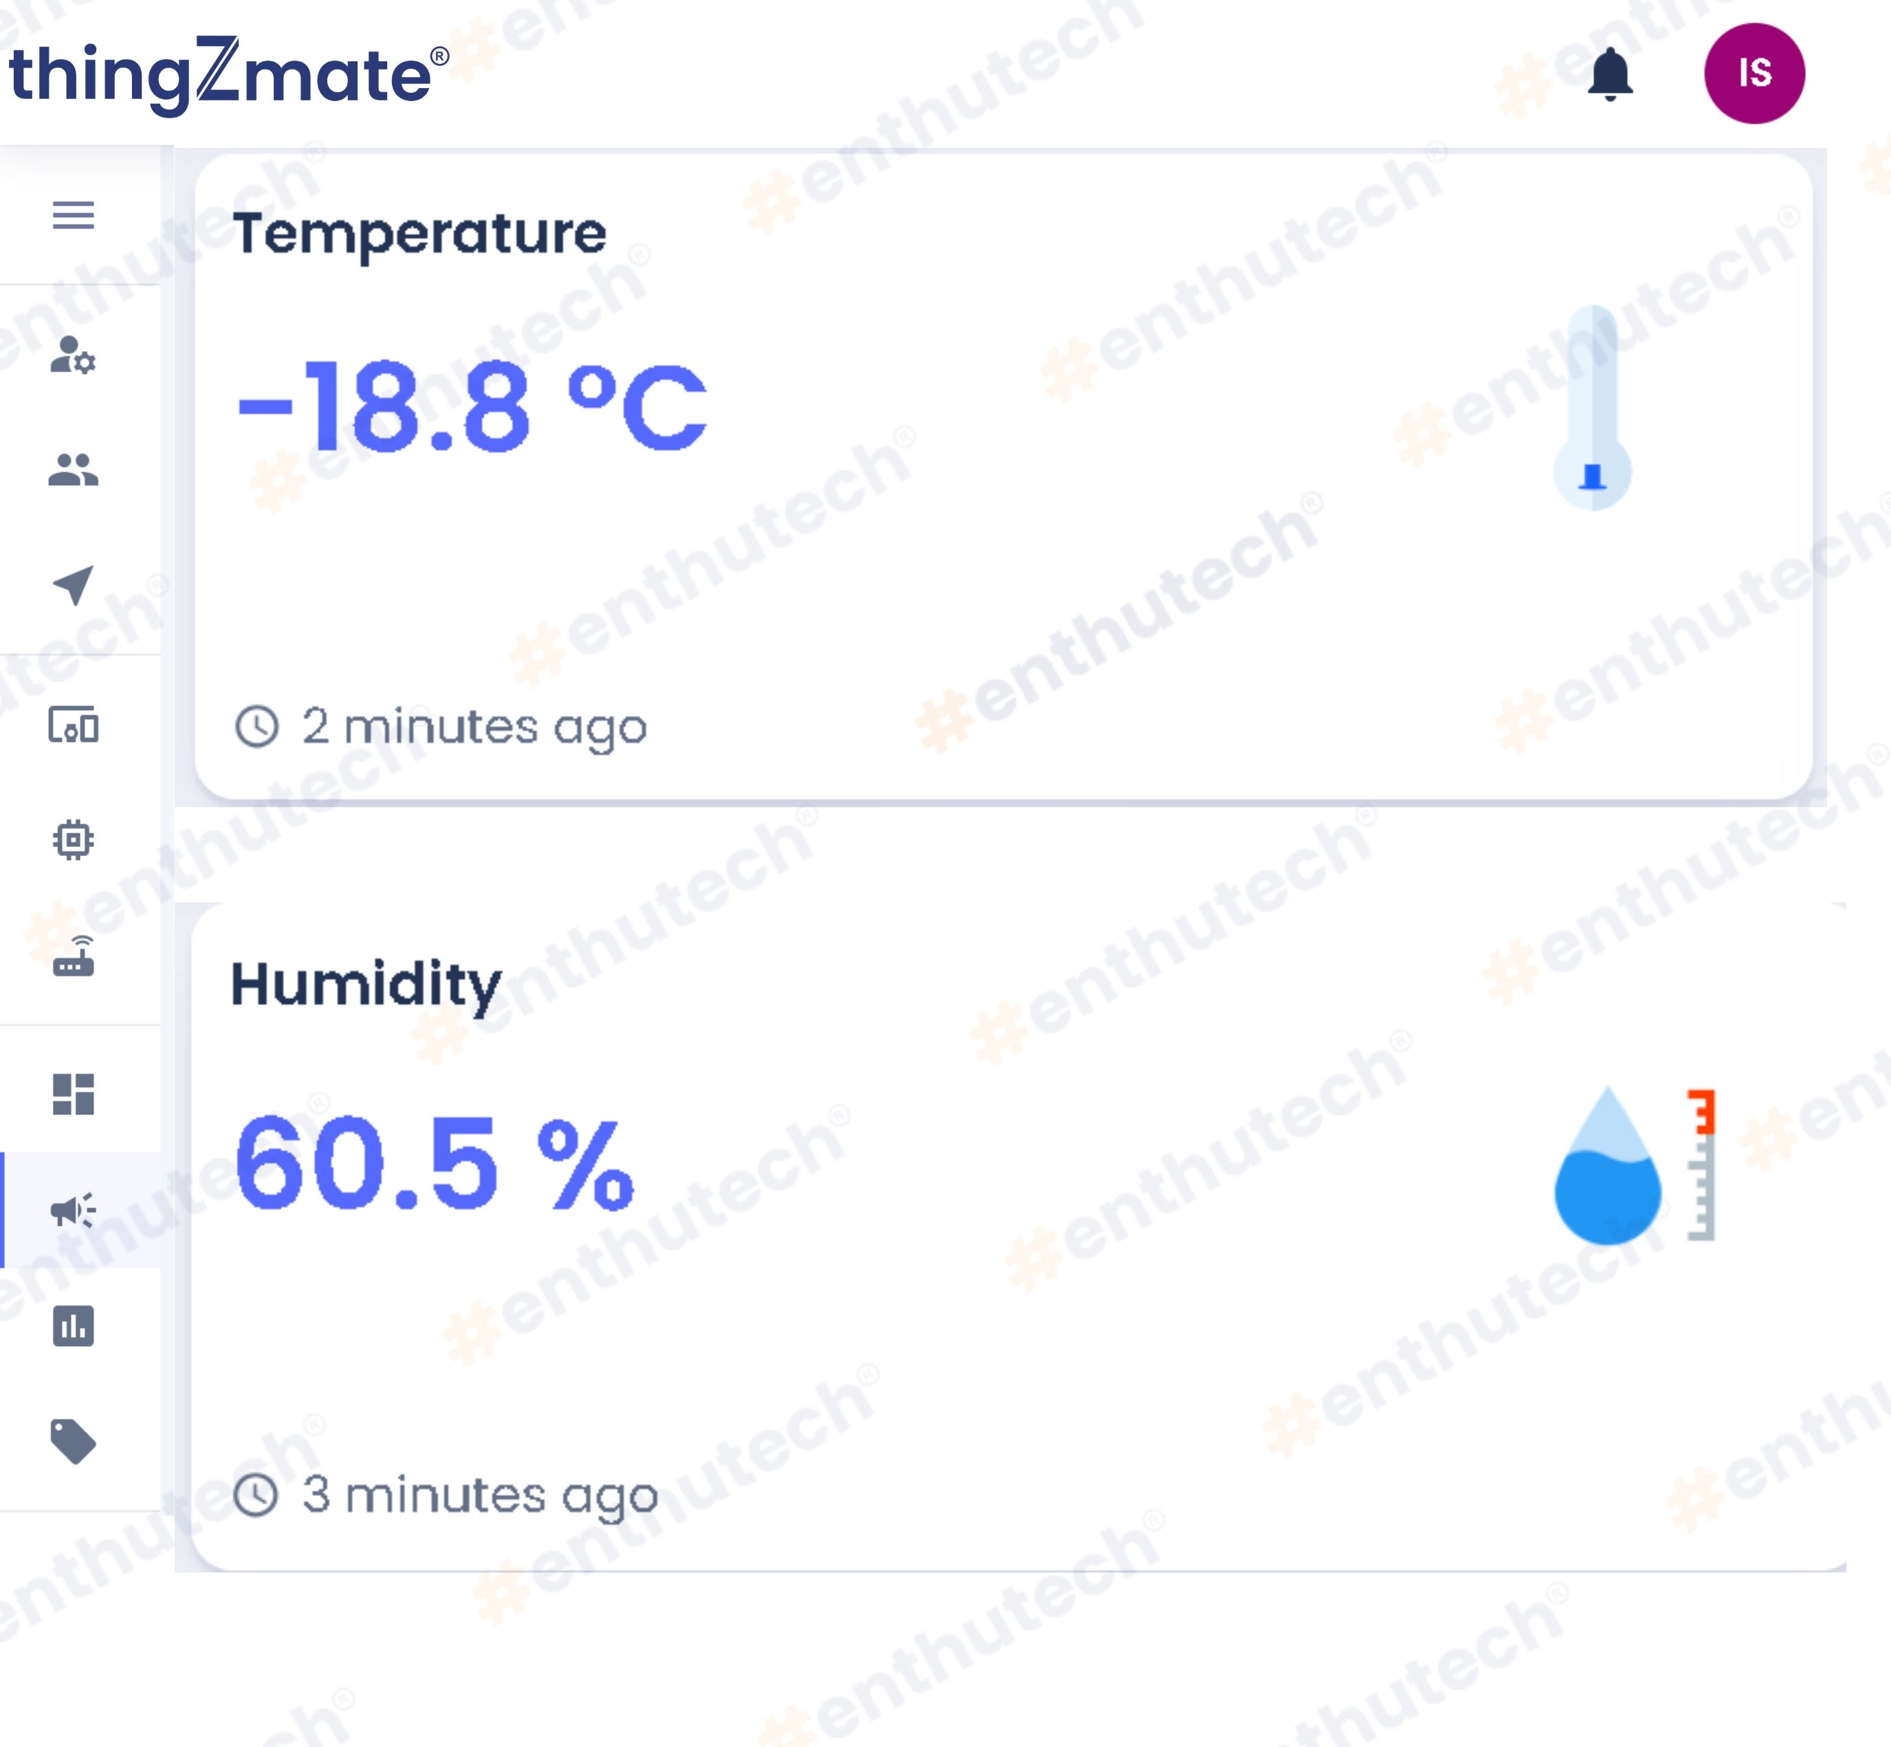This screenshot has height=1747, width=1891.
Task: Open user settings with gear icon
Action: [x=73, y=355]
